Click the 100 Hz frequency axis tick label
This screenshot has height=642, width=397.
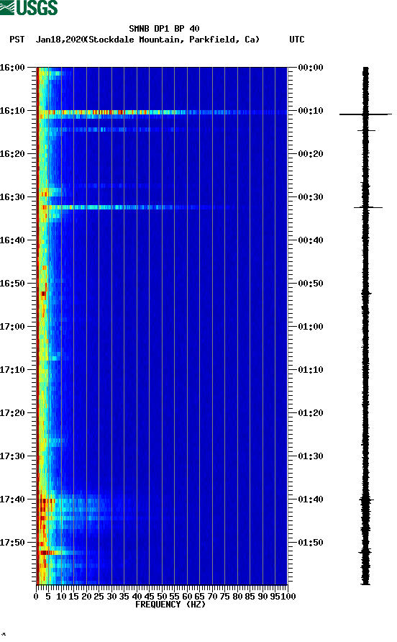[288, 597]
